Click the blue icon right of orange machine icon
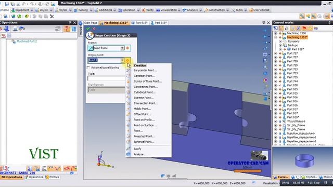 point(74,29)
